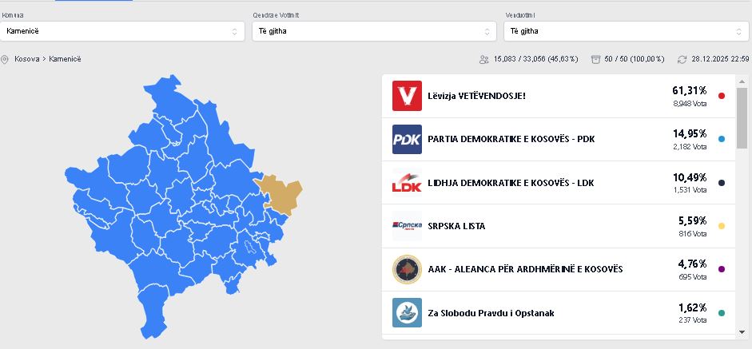Click the Za Slobodu Pravdu i Opstanak logo
This screenshot has height=349, width=752.
click(x=407, y=312)
